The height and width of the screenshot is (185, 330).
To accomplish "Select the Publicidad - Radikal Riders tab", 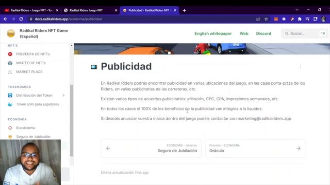I will pyautogui.click(x=150, y=10).
